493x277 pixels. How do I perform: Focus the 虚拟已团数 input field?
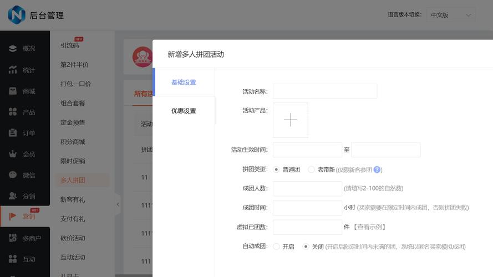(307, 227)
